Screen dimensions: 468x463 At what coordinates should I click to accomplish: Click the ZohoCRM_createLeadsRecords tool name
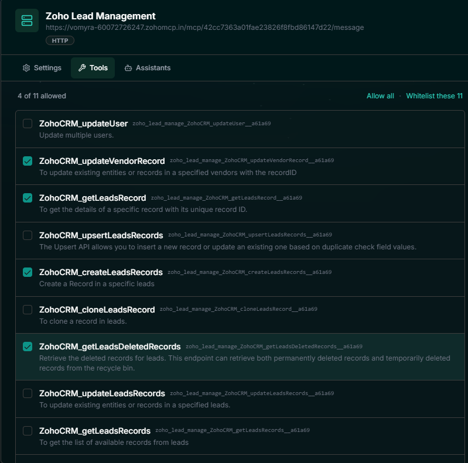click(x=101, y=272)
